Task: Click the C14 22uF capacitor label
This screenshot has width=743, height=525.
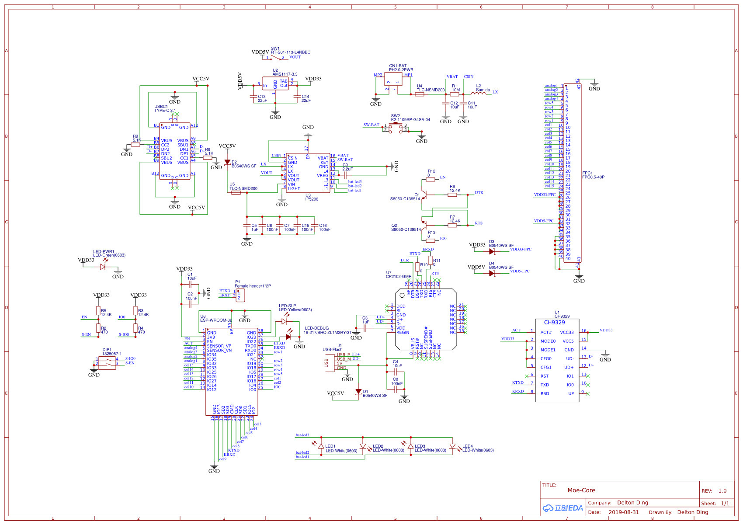Action: click(x=306, y=99)
